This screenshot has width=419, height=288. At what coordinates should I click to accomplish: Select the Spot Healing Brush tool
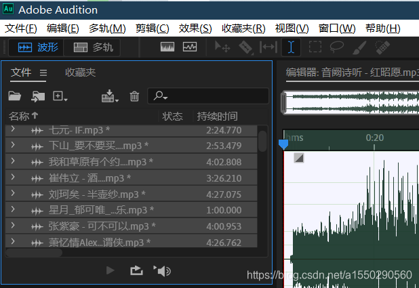tap(382, 47)
